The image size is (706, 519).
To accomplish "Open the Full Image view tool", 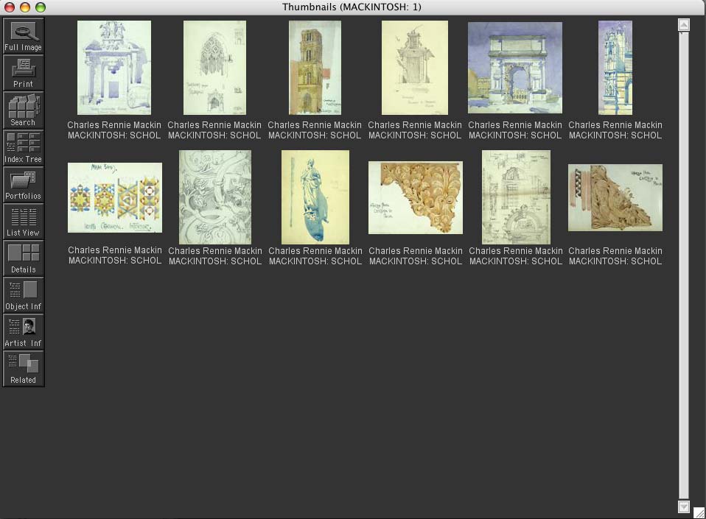I will coord(23,36).
